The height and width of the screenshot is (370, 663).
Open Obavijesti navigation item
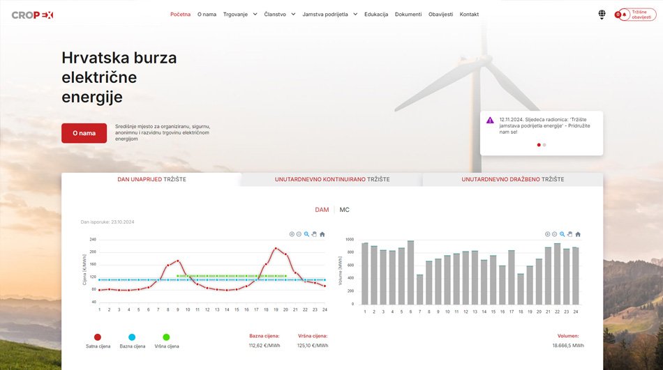(x=440, y=15)
